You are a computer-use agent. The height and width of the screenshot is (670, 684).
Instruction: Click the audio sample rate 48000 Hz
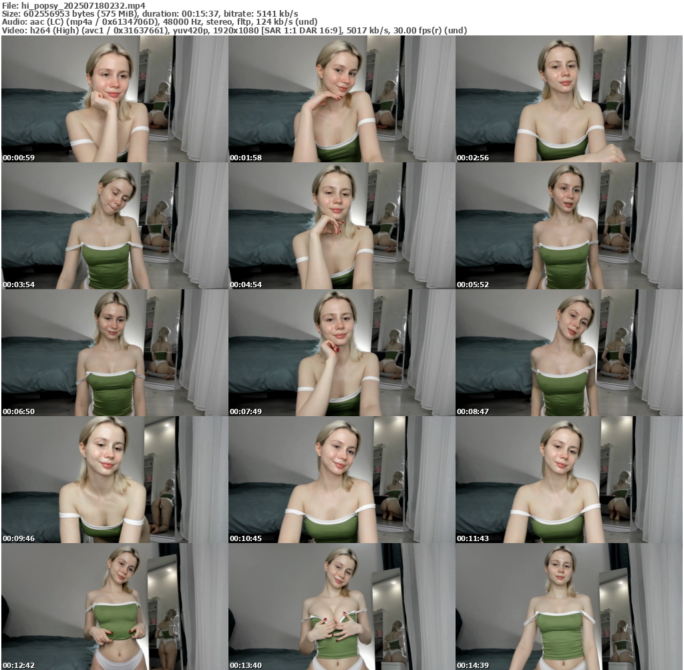tap(180, 22)
